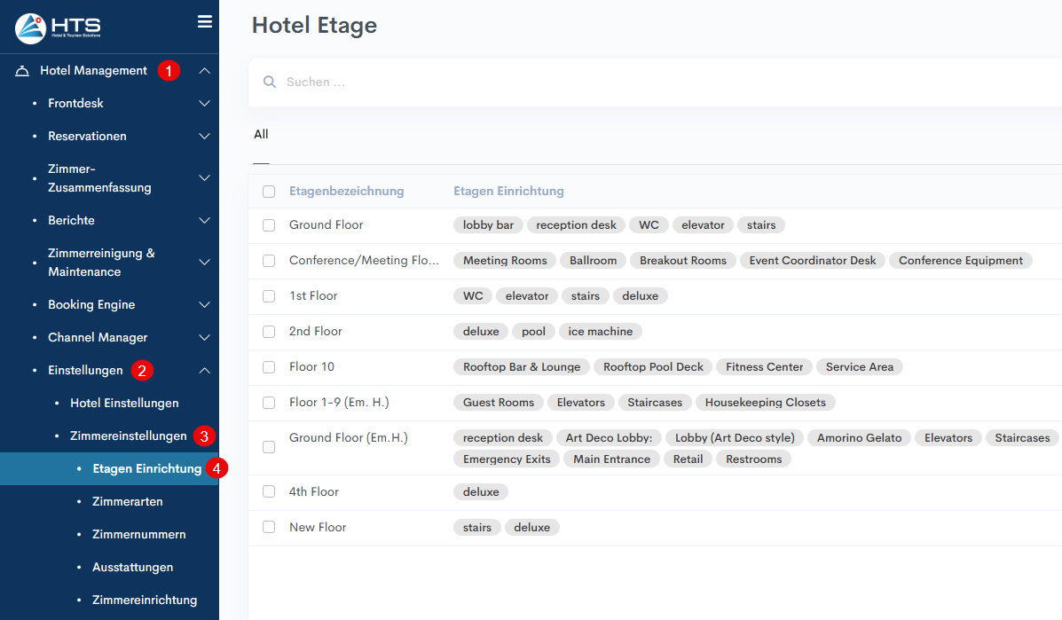Focus the Suchen search field

click(621, 82)
